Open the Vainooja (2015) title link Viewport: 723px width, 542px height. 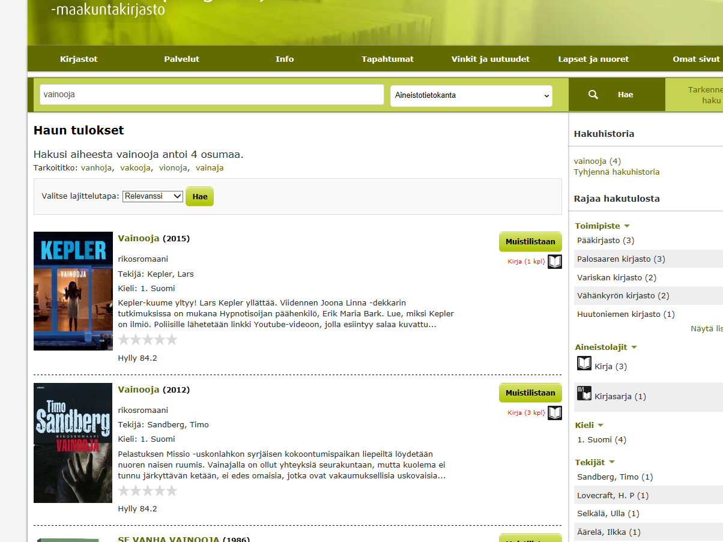click(139, 238)
